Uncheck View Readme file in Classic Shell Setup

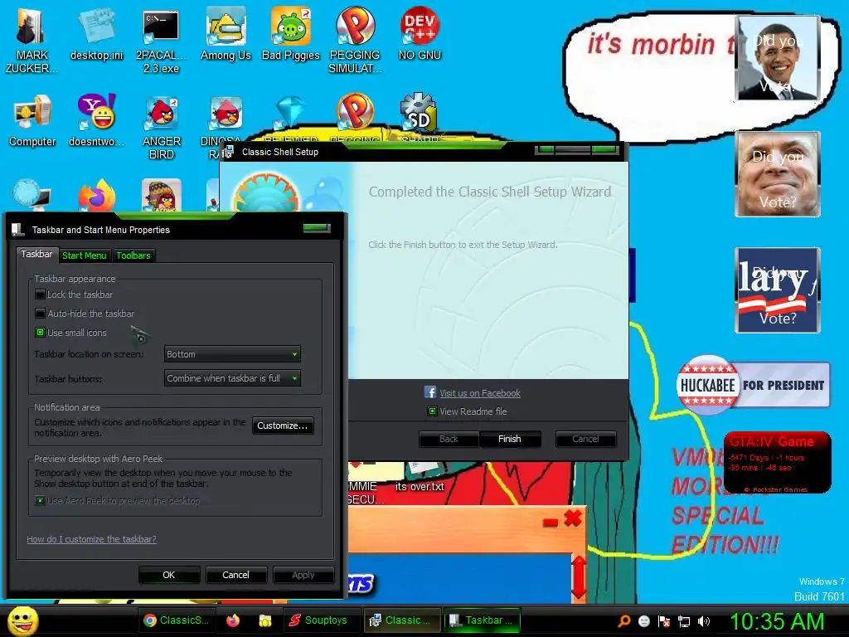432,411
